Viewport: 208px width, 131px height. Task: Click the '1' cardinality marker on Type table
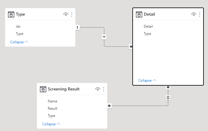tap(77, 27)
